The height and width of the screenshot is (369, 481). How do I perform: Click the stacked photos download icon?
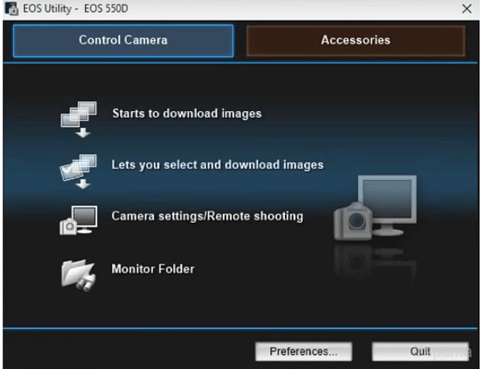[x=79, y=117]
